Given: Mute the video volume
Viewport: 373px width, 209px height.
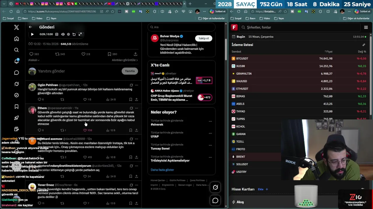Looking at the screenshot, I should click(63, 34).
